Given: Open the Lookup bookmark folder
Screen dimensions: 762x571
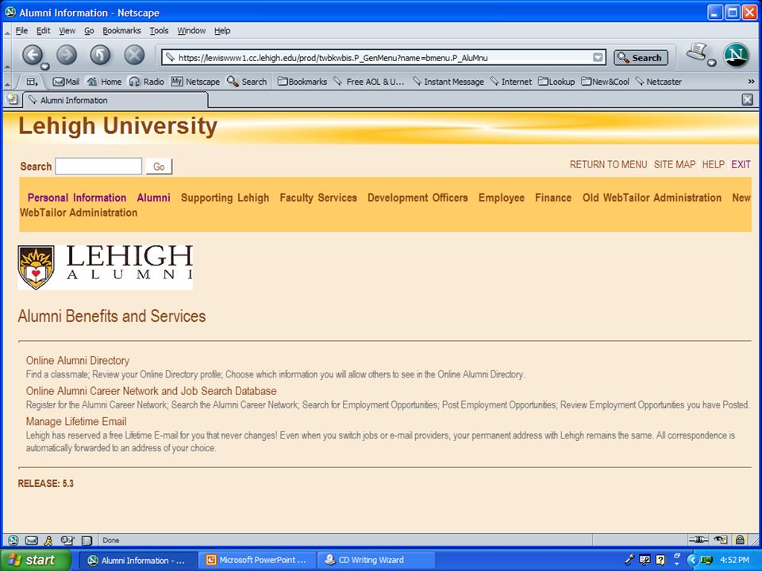Looking at the screenshot, I should pyautogui.click(x=556, y=82).
